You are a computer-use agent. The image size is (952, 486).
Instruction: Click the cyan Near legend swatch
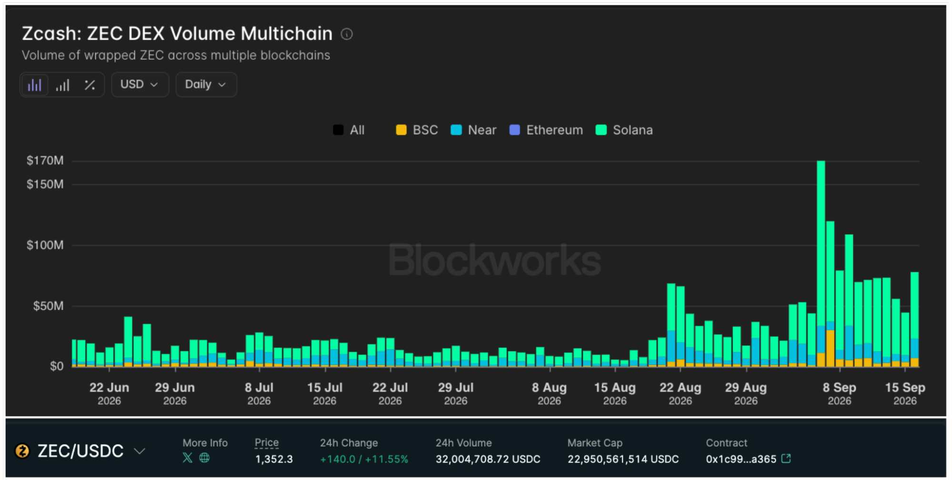click(x=456, y=130)
